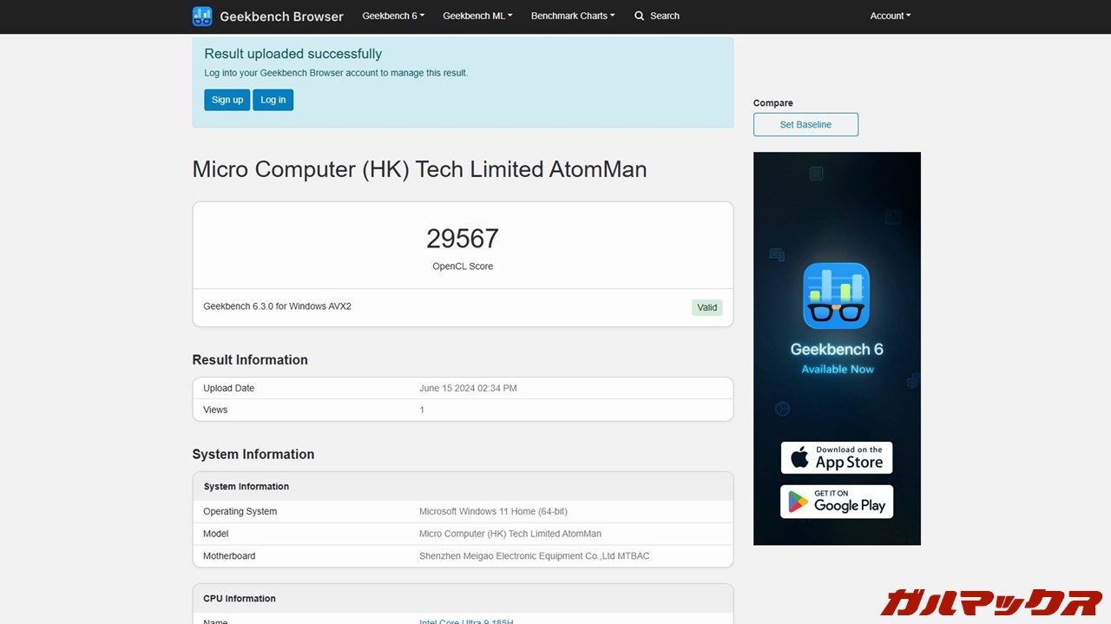Open the Benchmark Charts dropdown
Image resolution: width=1111 pixels, height=624 pixels.
[x=572, y=16]
